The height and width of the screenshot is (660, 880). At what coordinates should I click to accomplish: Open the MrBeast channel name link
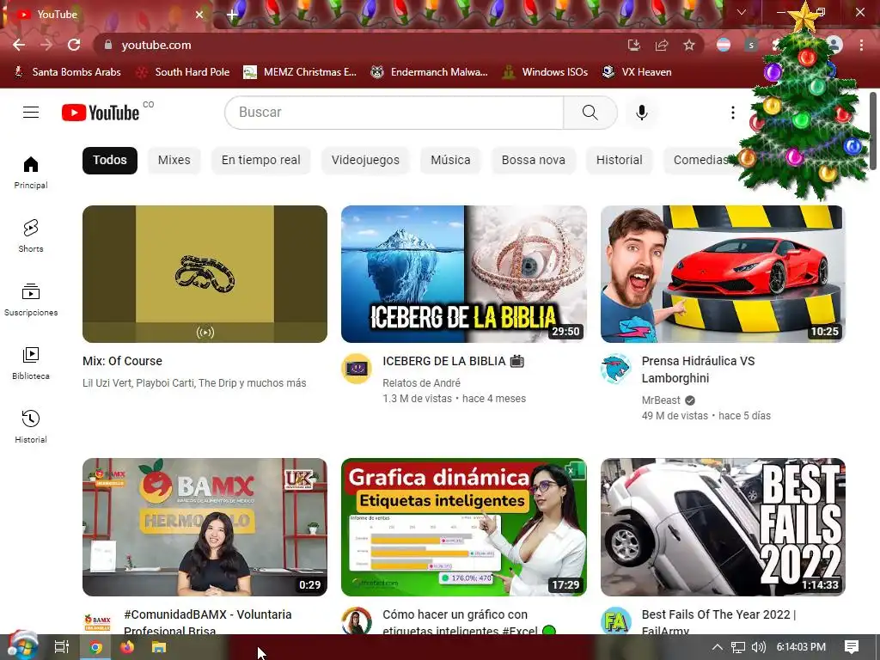click(x=661, y=400)
